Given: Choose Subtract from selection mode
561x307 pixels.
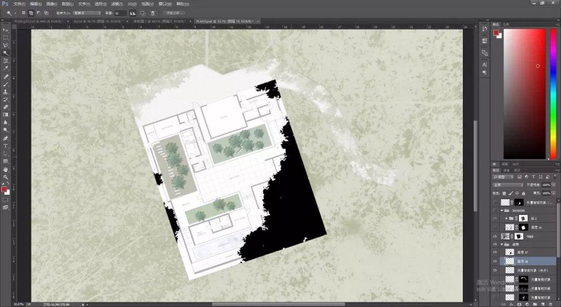Looking at the screenshot, I should [x=38, y=13].
